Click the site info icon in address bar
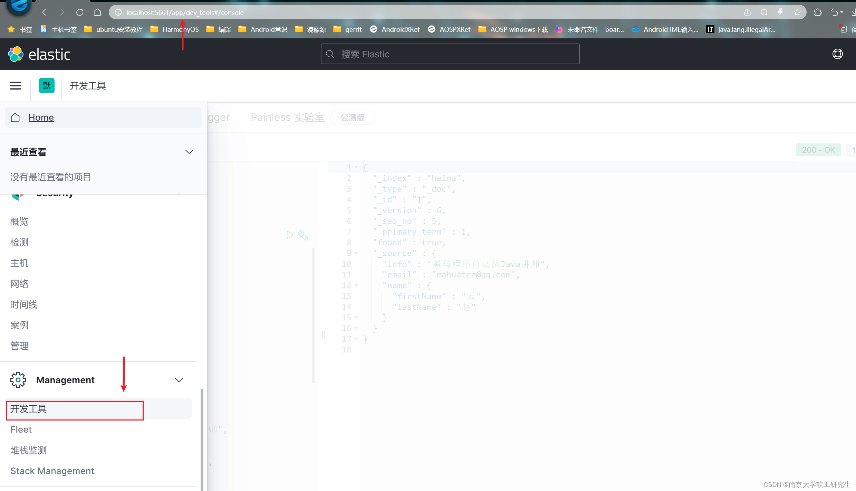Viewport: 856px width, 491px height. 118,12
